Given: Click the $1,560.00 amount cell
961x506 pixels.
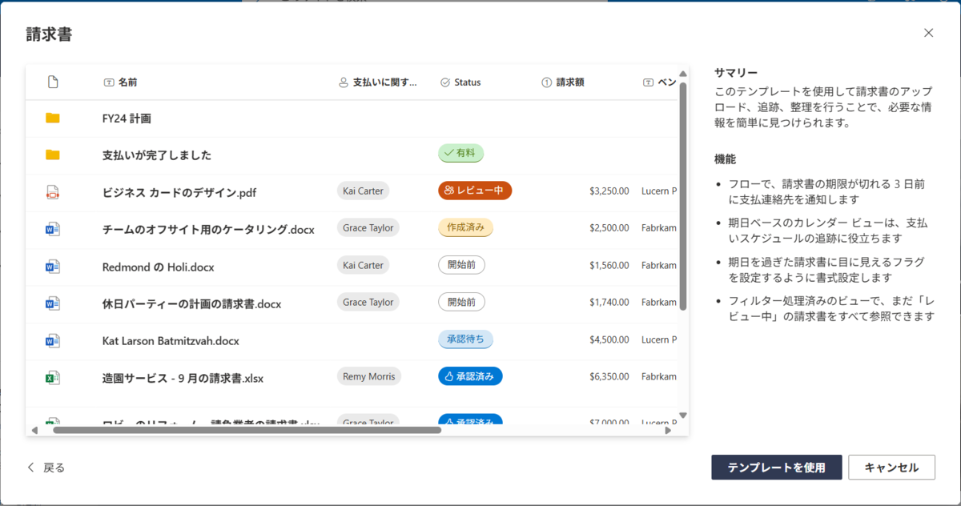Looking at the screenshot, I should [609, 265].
